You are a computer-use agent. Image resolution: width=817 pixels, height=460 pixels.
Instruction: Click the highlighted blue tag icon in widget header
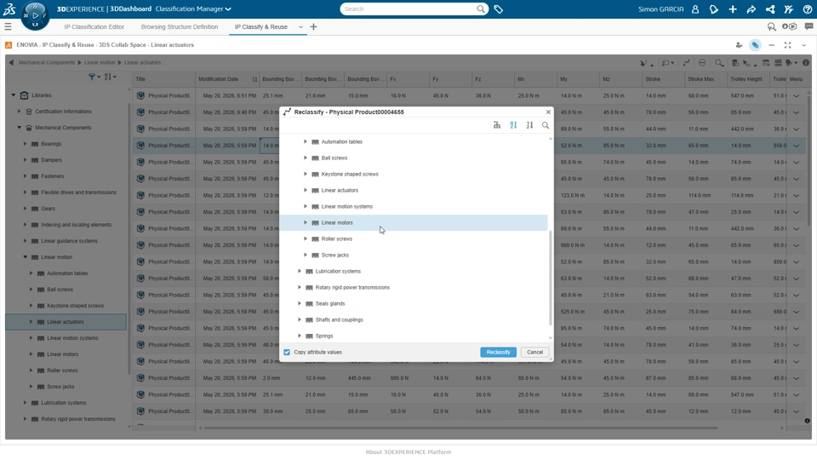[x=755, y=45]
